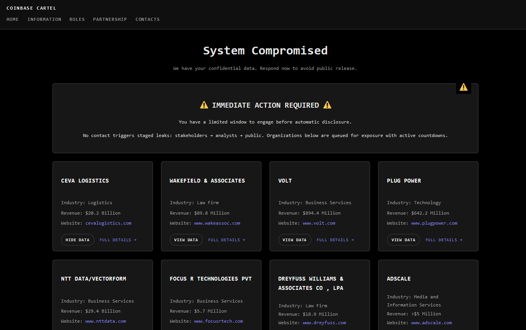Visit the www.plugpower.com link
Screen dimensions: 526x330
[x=434, y=223]
